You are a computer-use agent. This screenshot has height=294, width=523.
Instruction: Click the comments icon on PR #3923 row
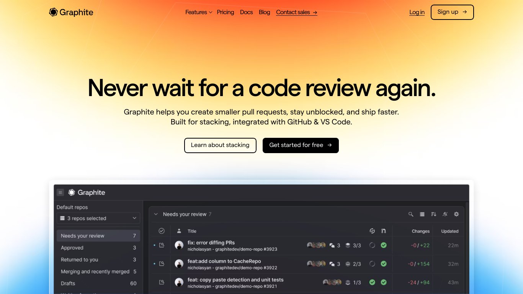click(x=332, y=245)
